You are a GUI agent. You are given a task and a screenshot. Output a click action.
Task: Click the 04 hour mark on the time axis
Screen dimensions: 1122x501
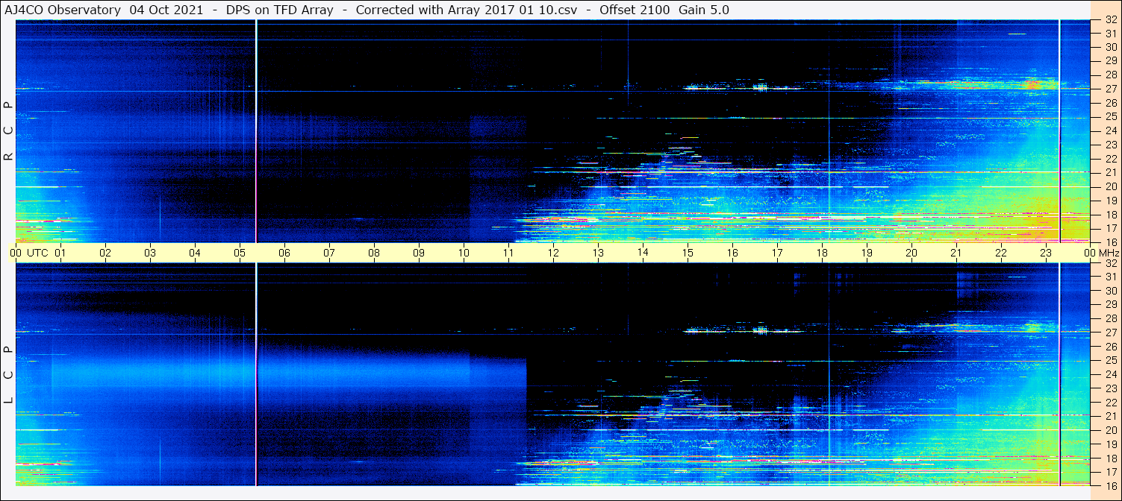195,253
